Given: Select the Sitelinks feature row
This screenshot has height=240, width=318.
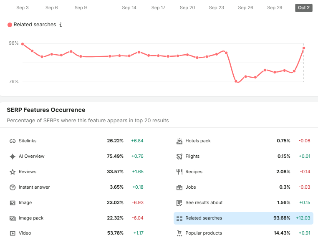Looking at the screenshot, I should 76,141.
